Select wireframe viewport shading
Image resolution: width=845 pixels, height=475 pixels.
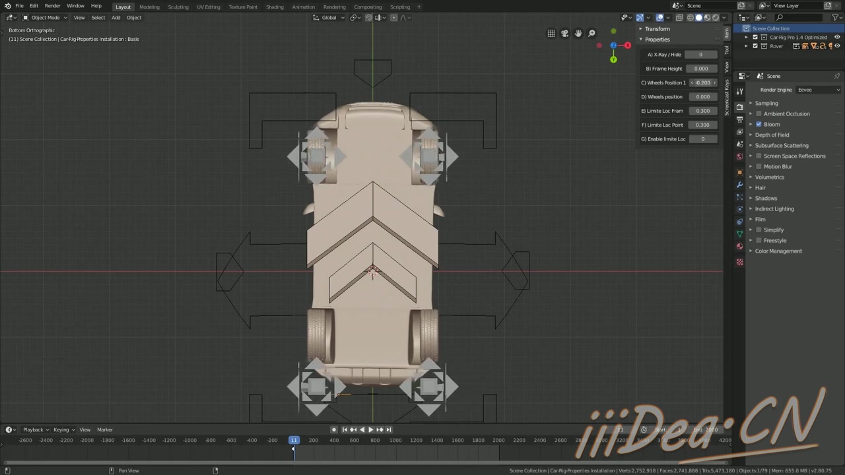(x=691, y=18)
